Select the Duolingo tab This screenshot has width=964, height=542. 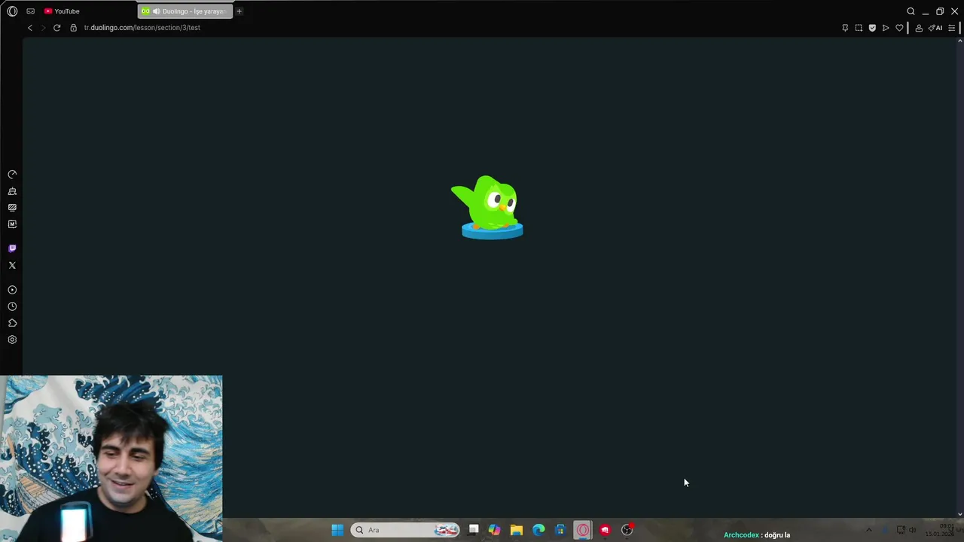(x=185, y=11)
